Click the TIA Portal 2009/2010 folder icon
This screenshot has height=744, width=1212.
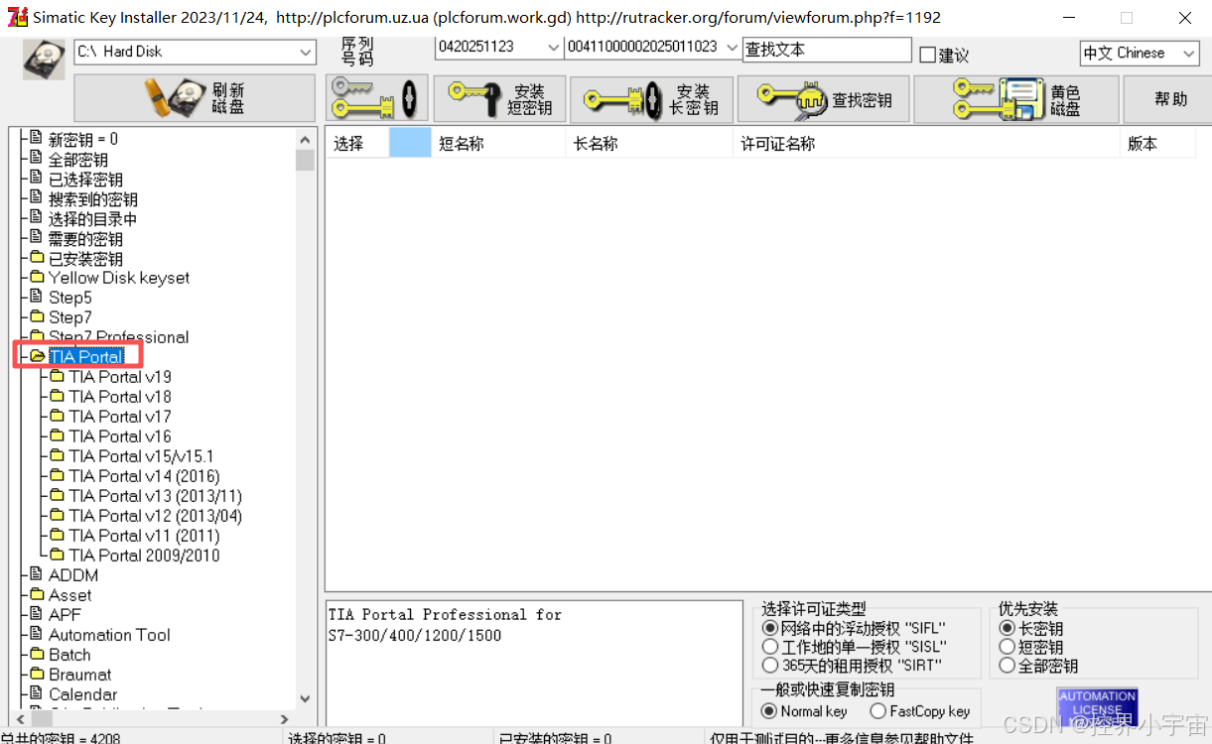57,555
